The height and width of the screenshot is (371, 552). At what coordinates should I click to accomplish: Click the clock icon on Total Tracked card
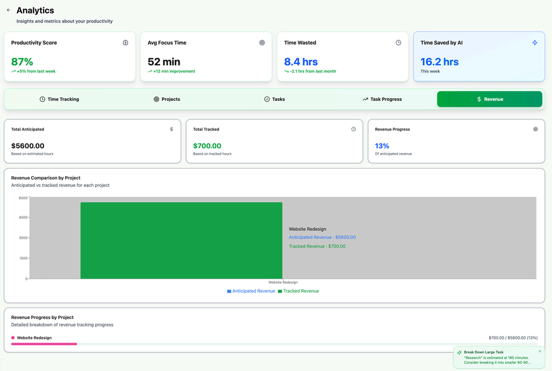pyautogui.click(x=354, y=129)
